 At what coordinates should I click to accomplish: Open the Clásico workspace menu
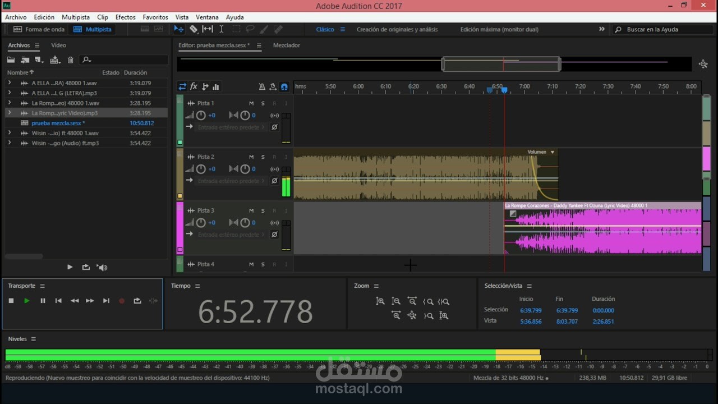(x=343, y=29)
